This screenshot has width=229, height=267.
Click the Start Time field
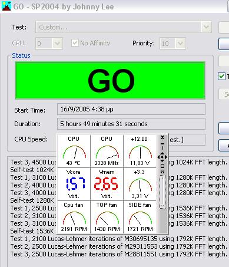131,109
